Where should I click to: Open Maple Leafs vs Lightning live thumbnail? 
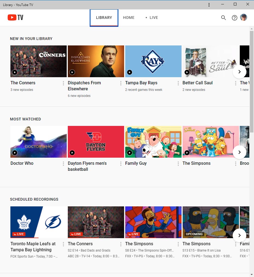[39, 222]
